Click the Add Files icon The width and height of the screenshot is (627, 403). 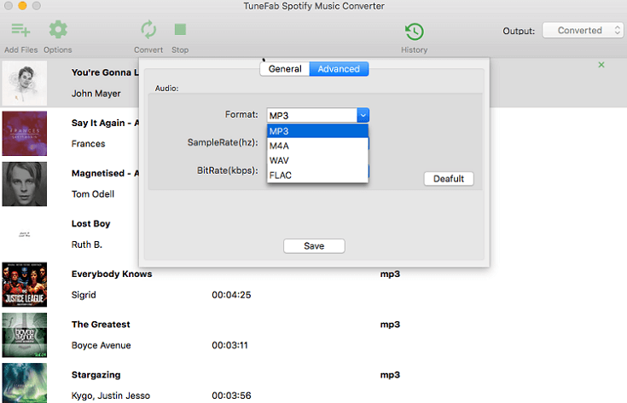(20, 30)
